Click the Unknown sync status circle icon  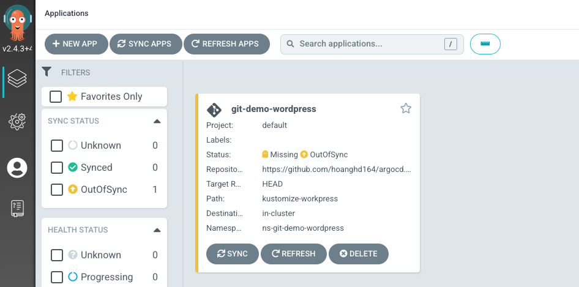73,145
